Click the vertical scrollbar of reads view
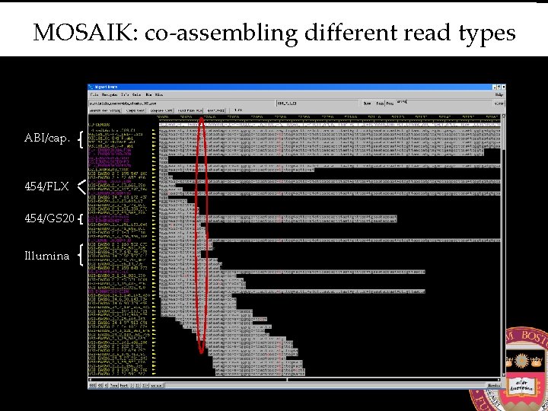548x411 pixels. tap(504, 244)
